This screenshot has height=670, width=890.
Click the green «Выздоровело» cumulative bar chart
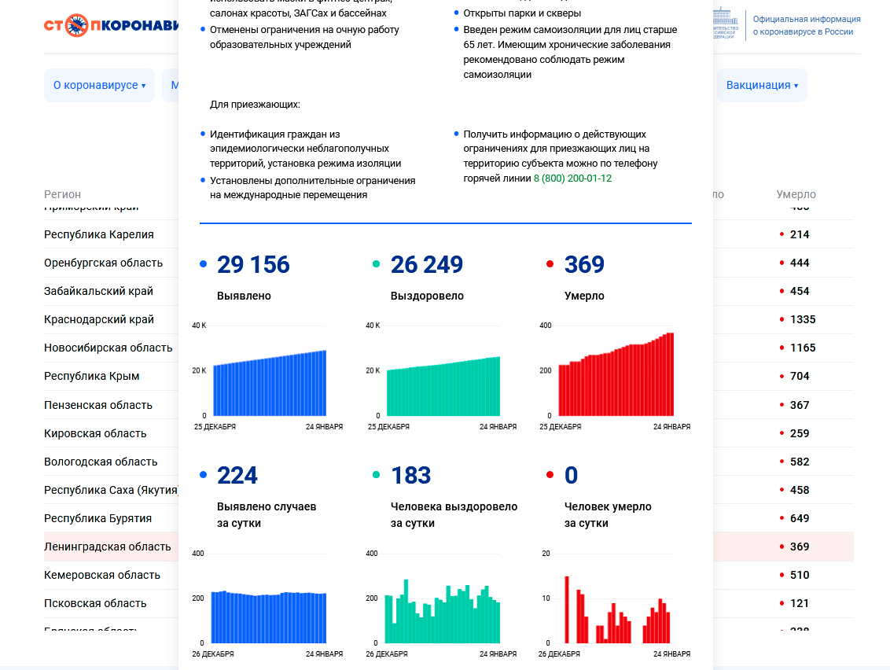coord(443,388)
